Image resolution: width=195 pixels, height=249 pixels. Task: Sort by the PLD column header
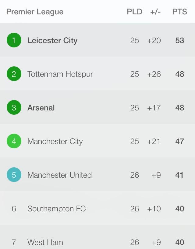pyautogui.click(x=134, y=12)
